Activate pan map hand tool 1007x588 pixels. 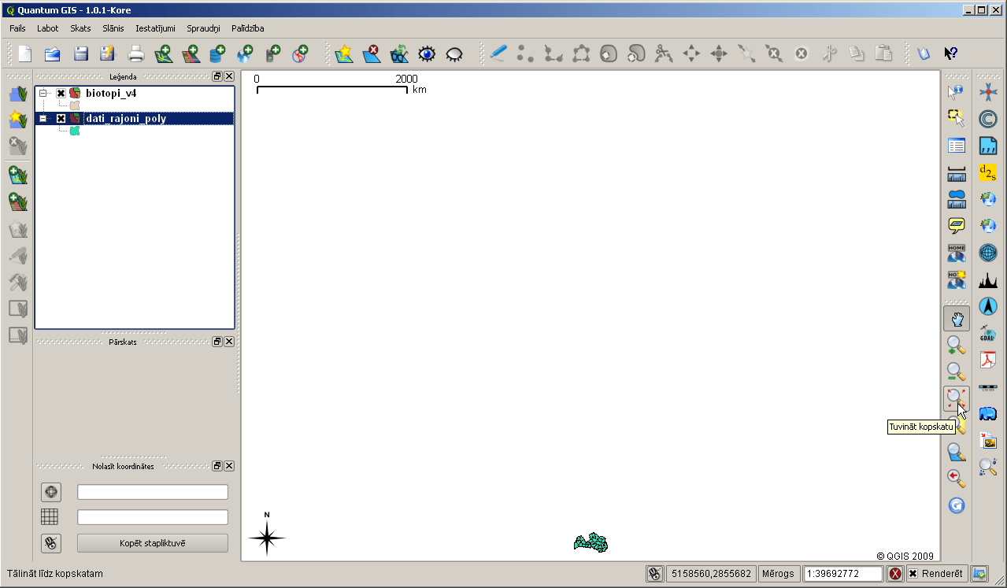[x=957, y=319]
